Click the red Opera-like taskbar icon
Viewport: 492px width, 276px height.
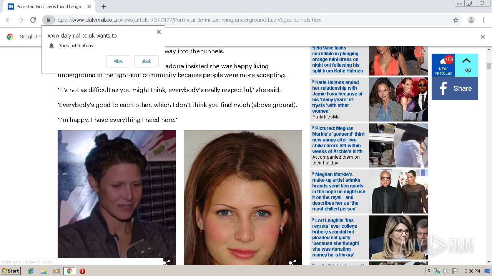pos(82,271)
